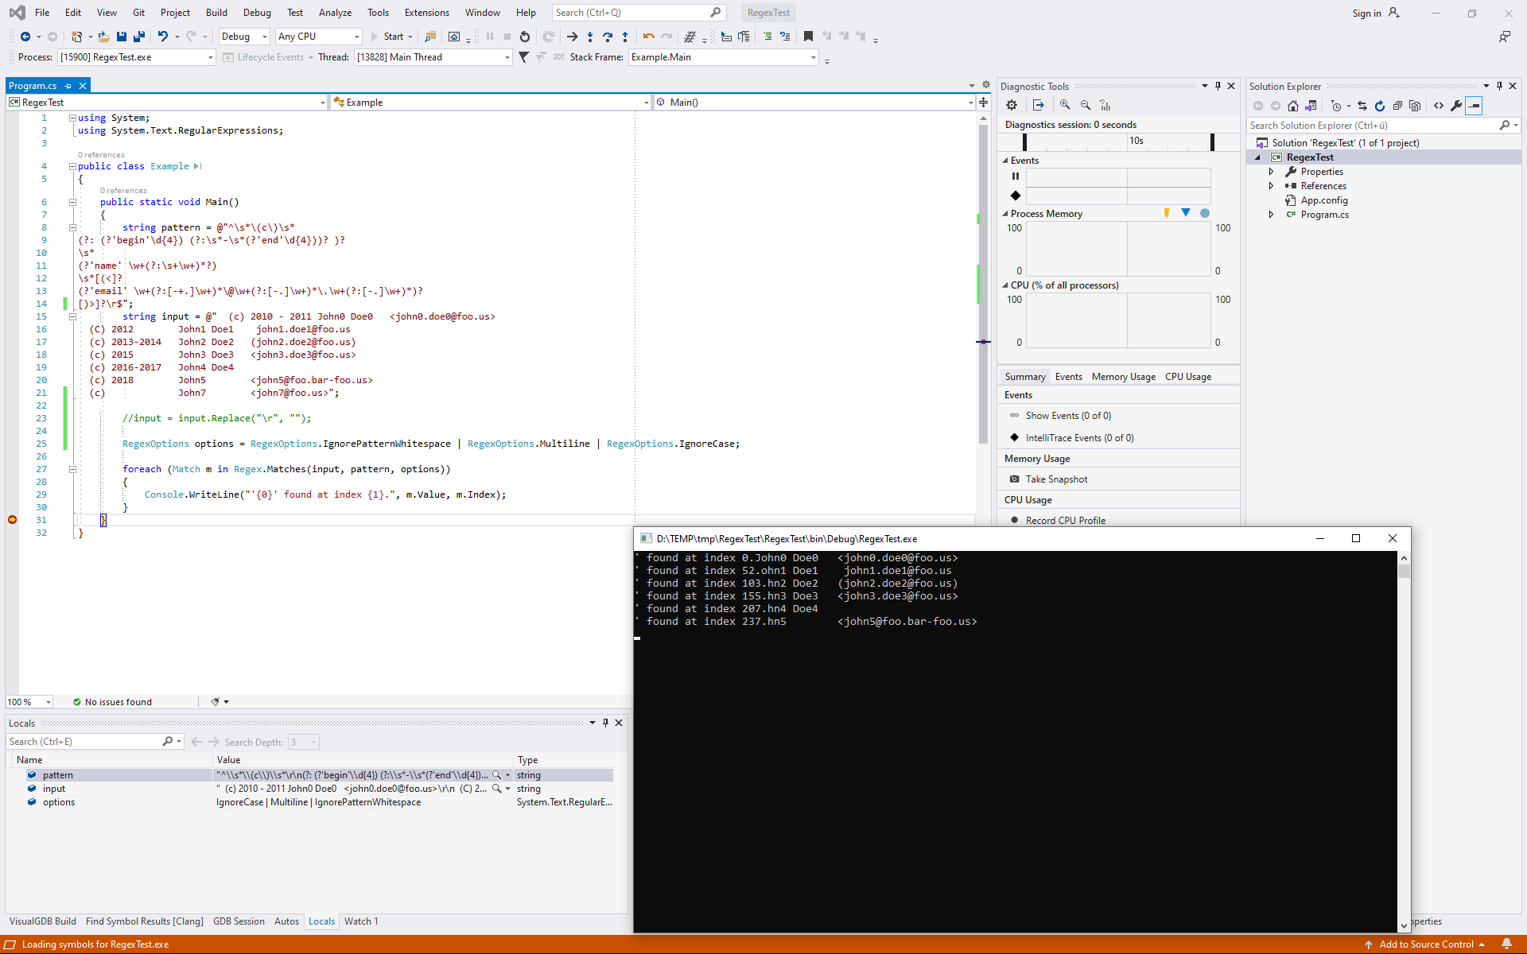Click the Show All Files icon
The image size is (1527, 954).
(x=1415, y=106)
